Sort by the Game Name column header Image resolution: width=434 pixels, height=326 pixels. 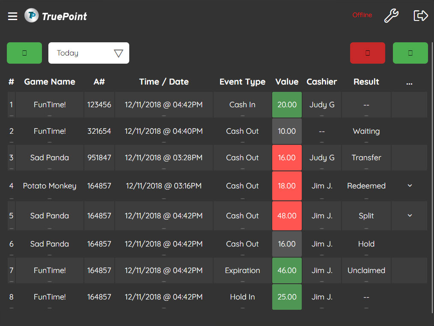(50, 82)
